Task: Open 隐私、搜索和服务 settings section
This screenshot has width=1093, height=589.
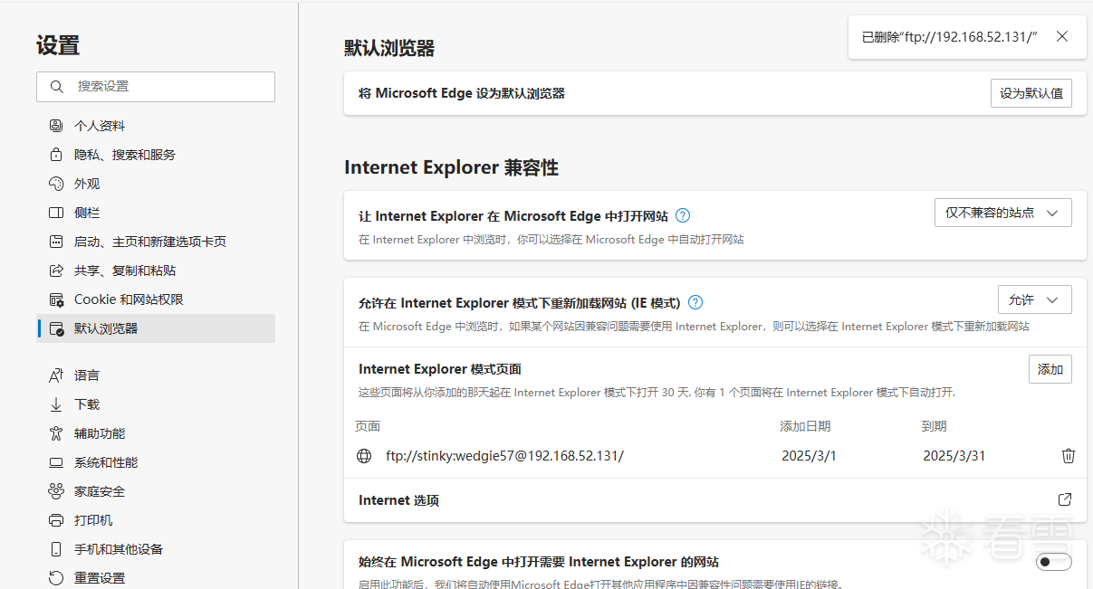Action: (x=156, y=155)
